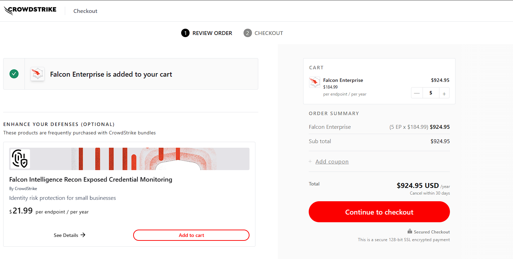Click the plus icon to increase quantity
The width and height of the screenshot is (513, 259).
[444, 93]
